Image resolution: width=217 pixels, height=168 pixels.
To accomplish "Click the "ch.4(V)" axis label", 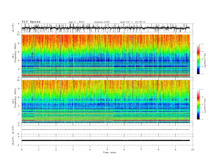I will pos(13,141).
